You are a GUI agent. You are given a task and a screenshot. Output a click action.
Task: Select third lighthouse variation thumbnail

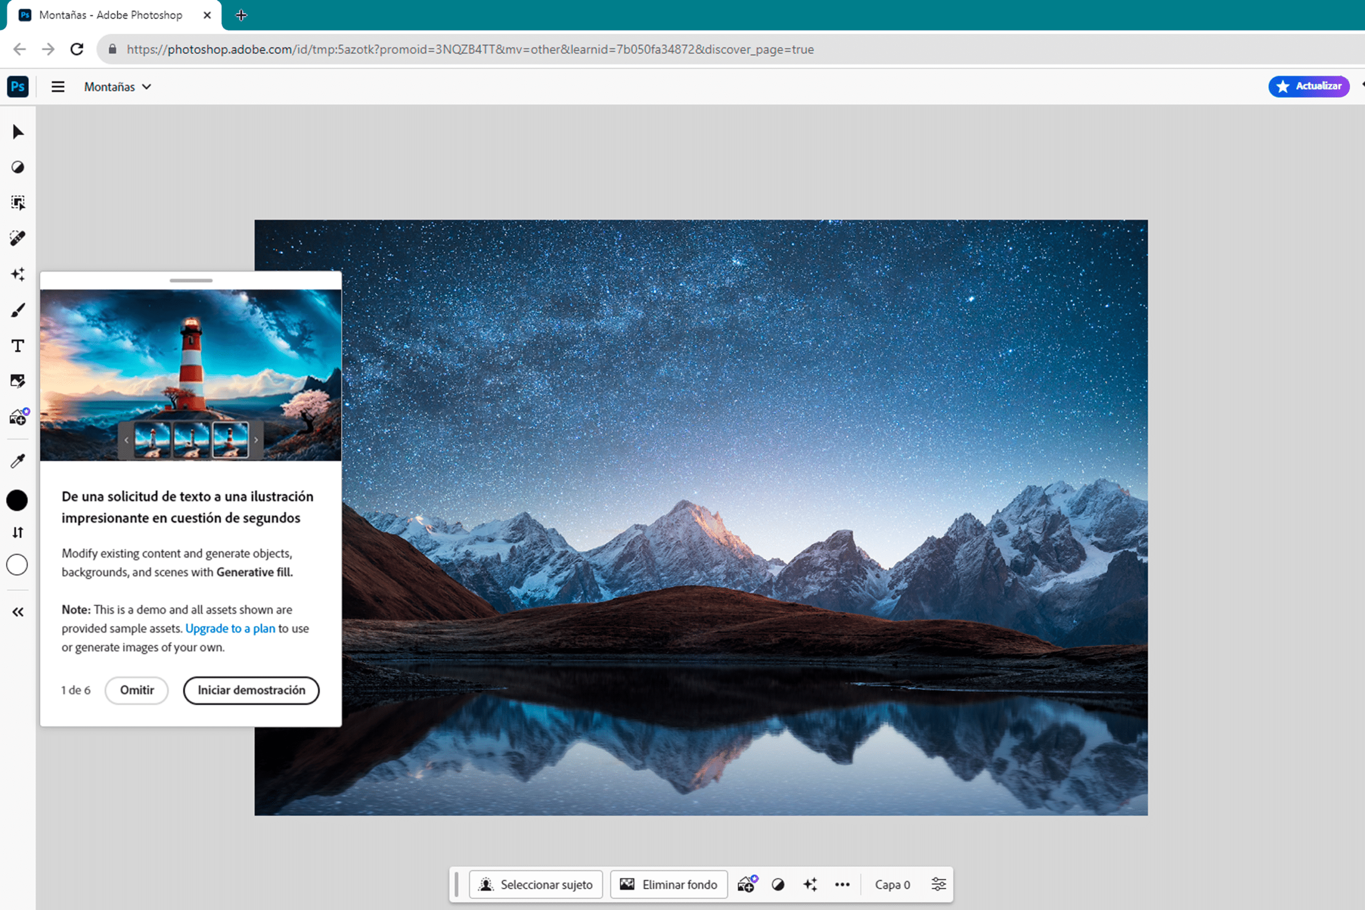click(x=230, y=440)
